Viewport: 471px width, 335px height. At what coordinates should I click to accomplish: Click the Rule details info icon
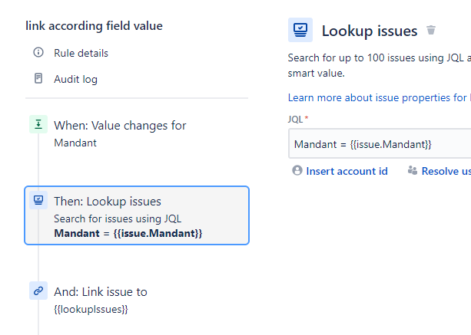click(38, 53)
